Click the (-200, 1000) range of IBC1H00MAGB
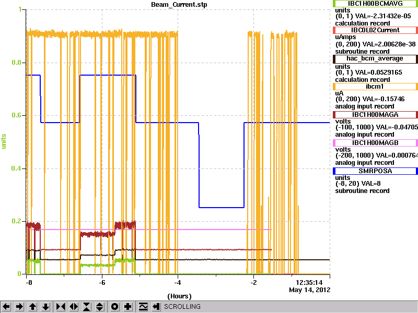The width and height of the screenshot is (418, 313). pyautogui.click(x=354, y=155)
